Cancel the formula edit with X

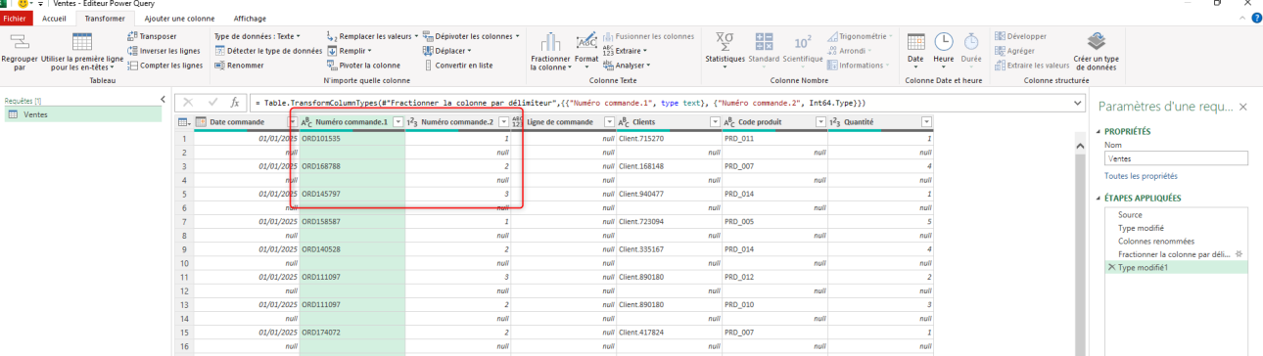188,102
